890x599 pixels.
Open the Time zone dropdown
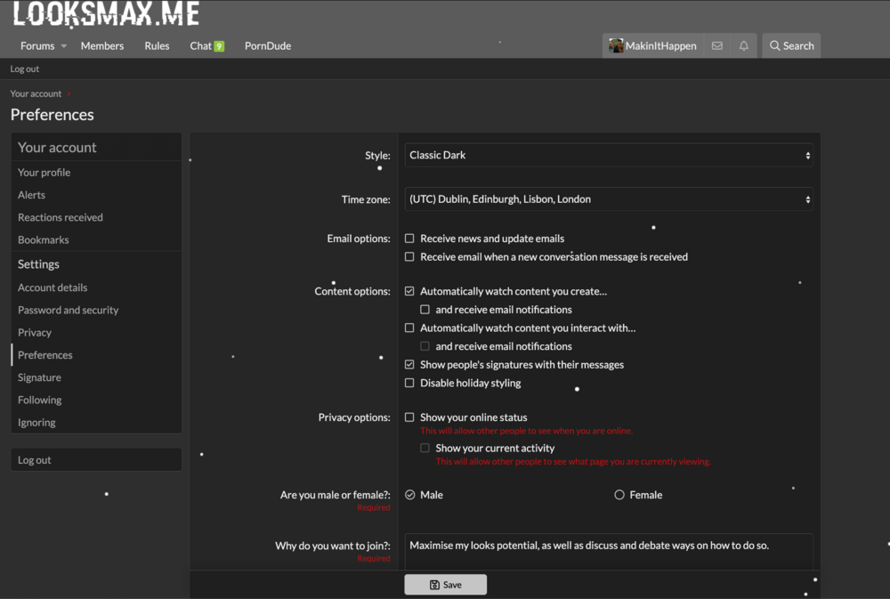click(609, 199)
